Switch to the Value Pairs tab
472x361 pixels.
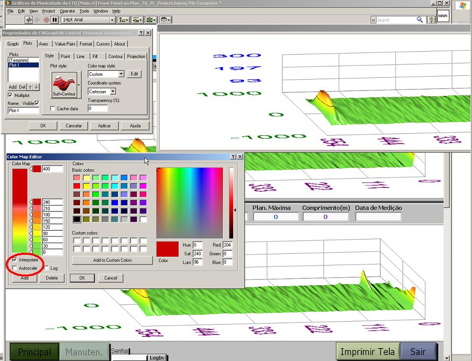click(x=65, y=44)
